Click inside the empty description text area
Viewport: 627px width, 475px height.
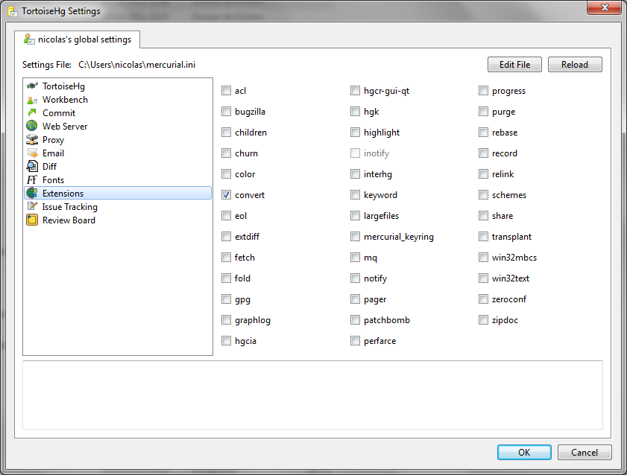tap(312, 395)
